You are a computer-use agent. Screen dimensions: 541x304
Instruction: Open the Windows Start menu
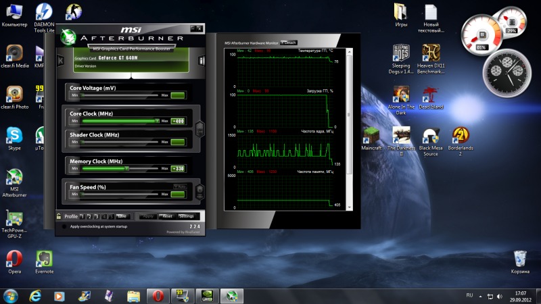click(x=10, y=296)
